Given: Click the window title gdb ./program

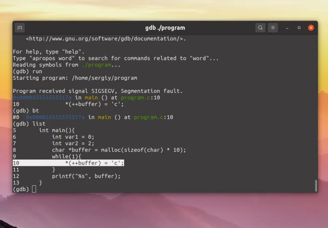Looking at the screenshot, I should pos(165,28).
